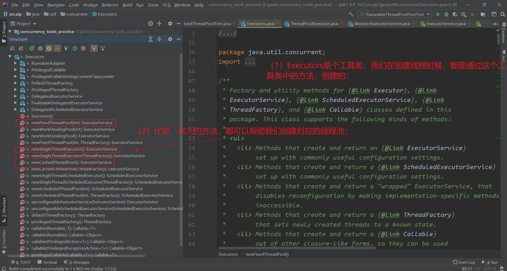The height and width of the screenshot is (271, 507).
Task: Open the Terminal tool window
Action: click(x=47, y=262)
